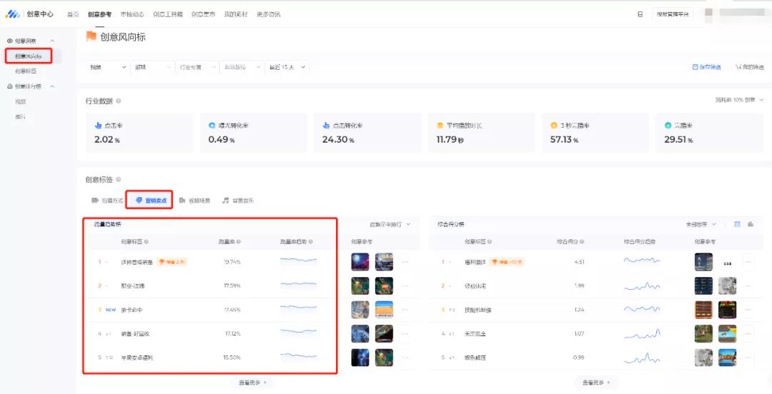Collapse the 创意排行榜 sidebar section
Screen dimensions: 772x394
pyautogui.click(x=52, y=86)
